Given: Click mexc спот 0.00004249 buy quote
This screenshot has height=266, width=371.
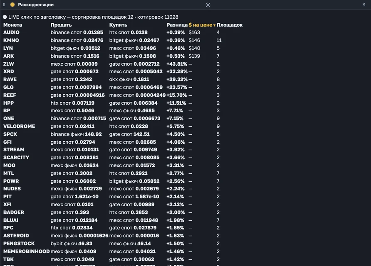Looking at the screenshot, I should [x=138, y=95].
